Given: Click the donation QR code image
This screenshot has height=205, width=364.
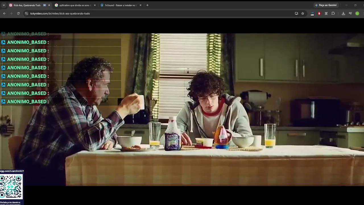Looking at the screenshot, I should coord(11,187).
